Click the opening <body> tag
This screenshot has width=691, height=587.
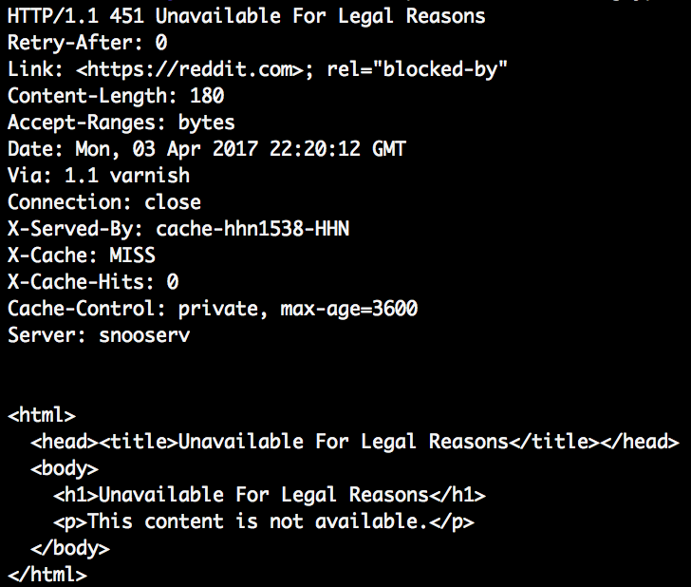(65, 468)
